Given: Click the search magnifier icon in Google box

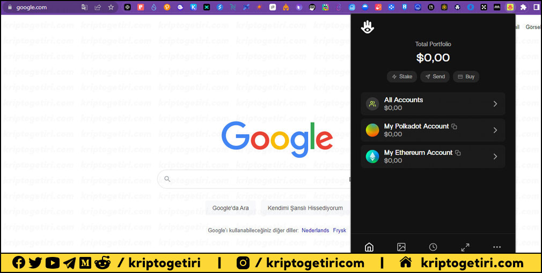Looking at the screenshot, I should pos(167,179).
